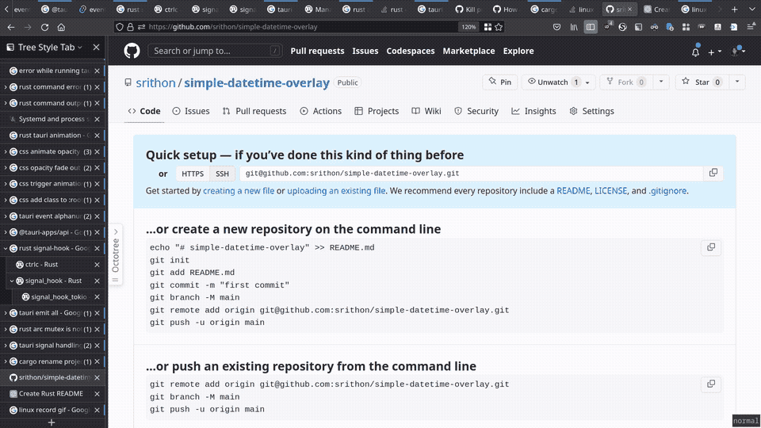Click the 120% zoom level indicator
The height and width of the screenshot is (428, 761).
tap(468, 27)
